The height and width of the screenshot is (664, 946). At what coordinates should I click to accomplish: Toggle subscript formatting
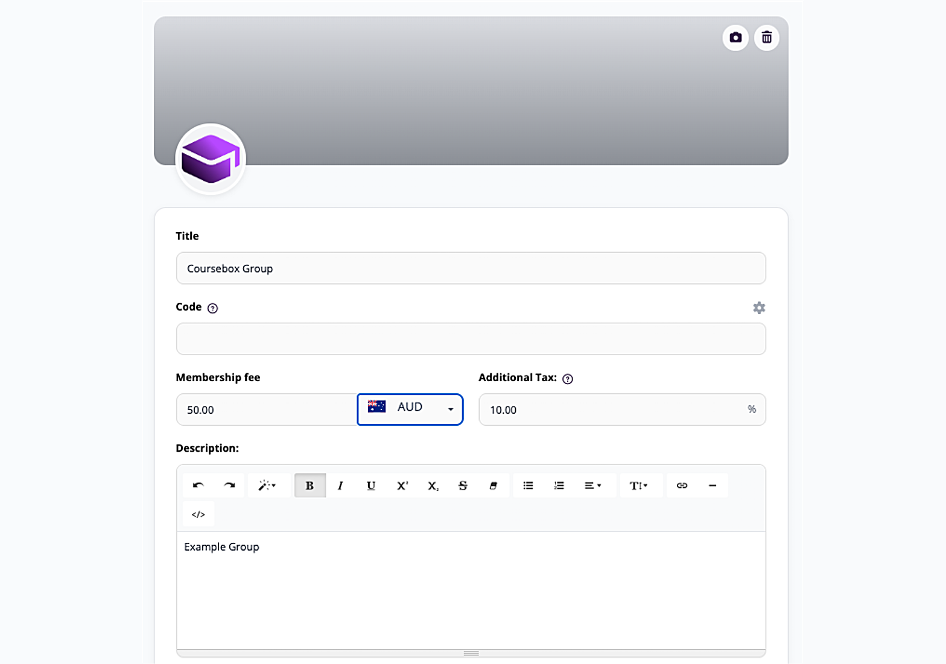point(433,485)
